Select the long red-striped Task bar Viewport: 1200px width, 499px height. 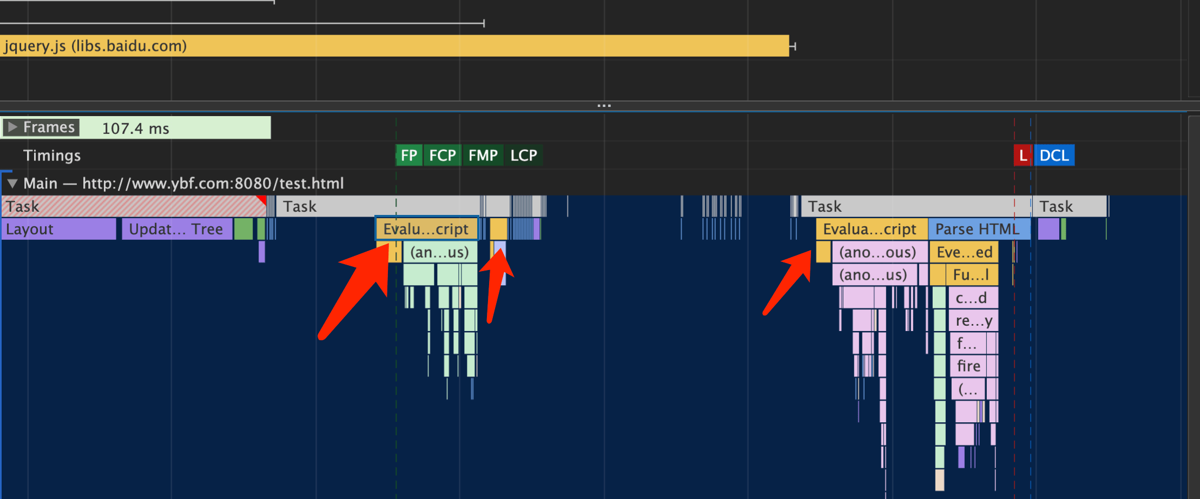coord(133,206)
